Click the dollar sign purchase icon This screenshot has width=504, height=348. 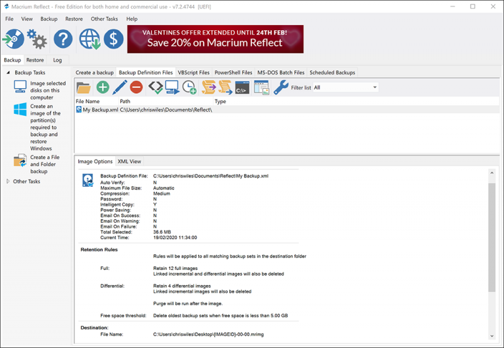(113, 40)
